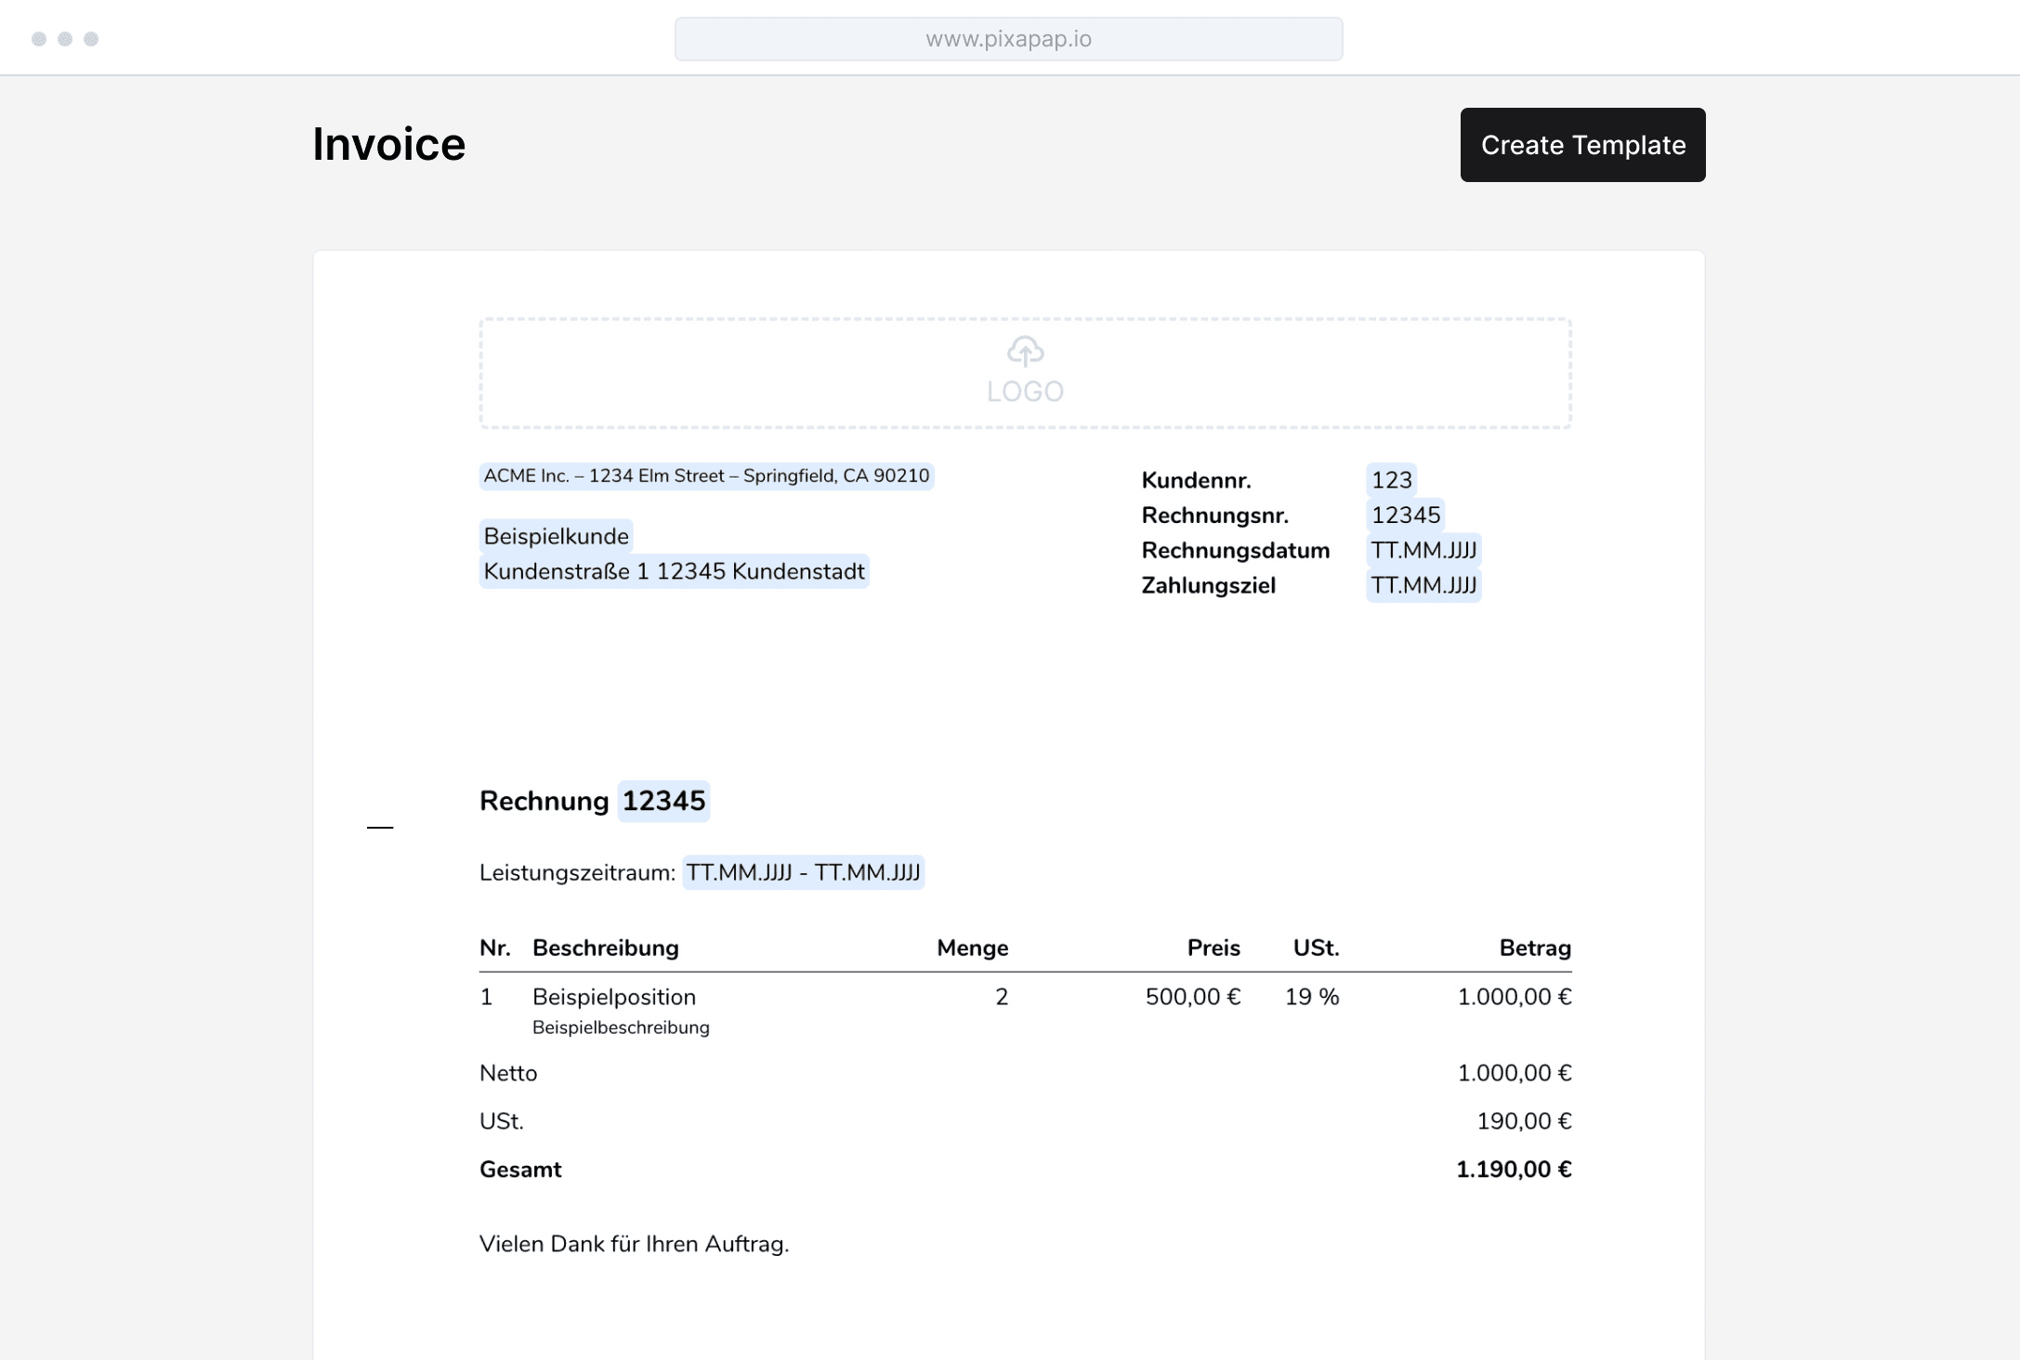Edit the Kundenstraße customer address field
Image resolution: width=2020 pixels, height=1360 pixels.
(x=674, y=571)
